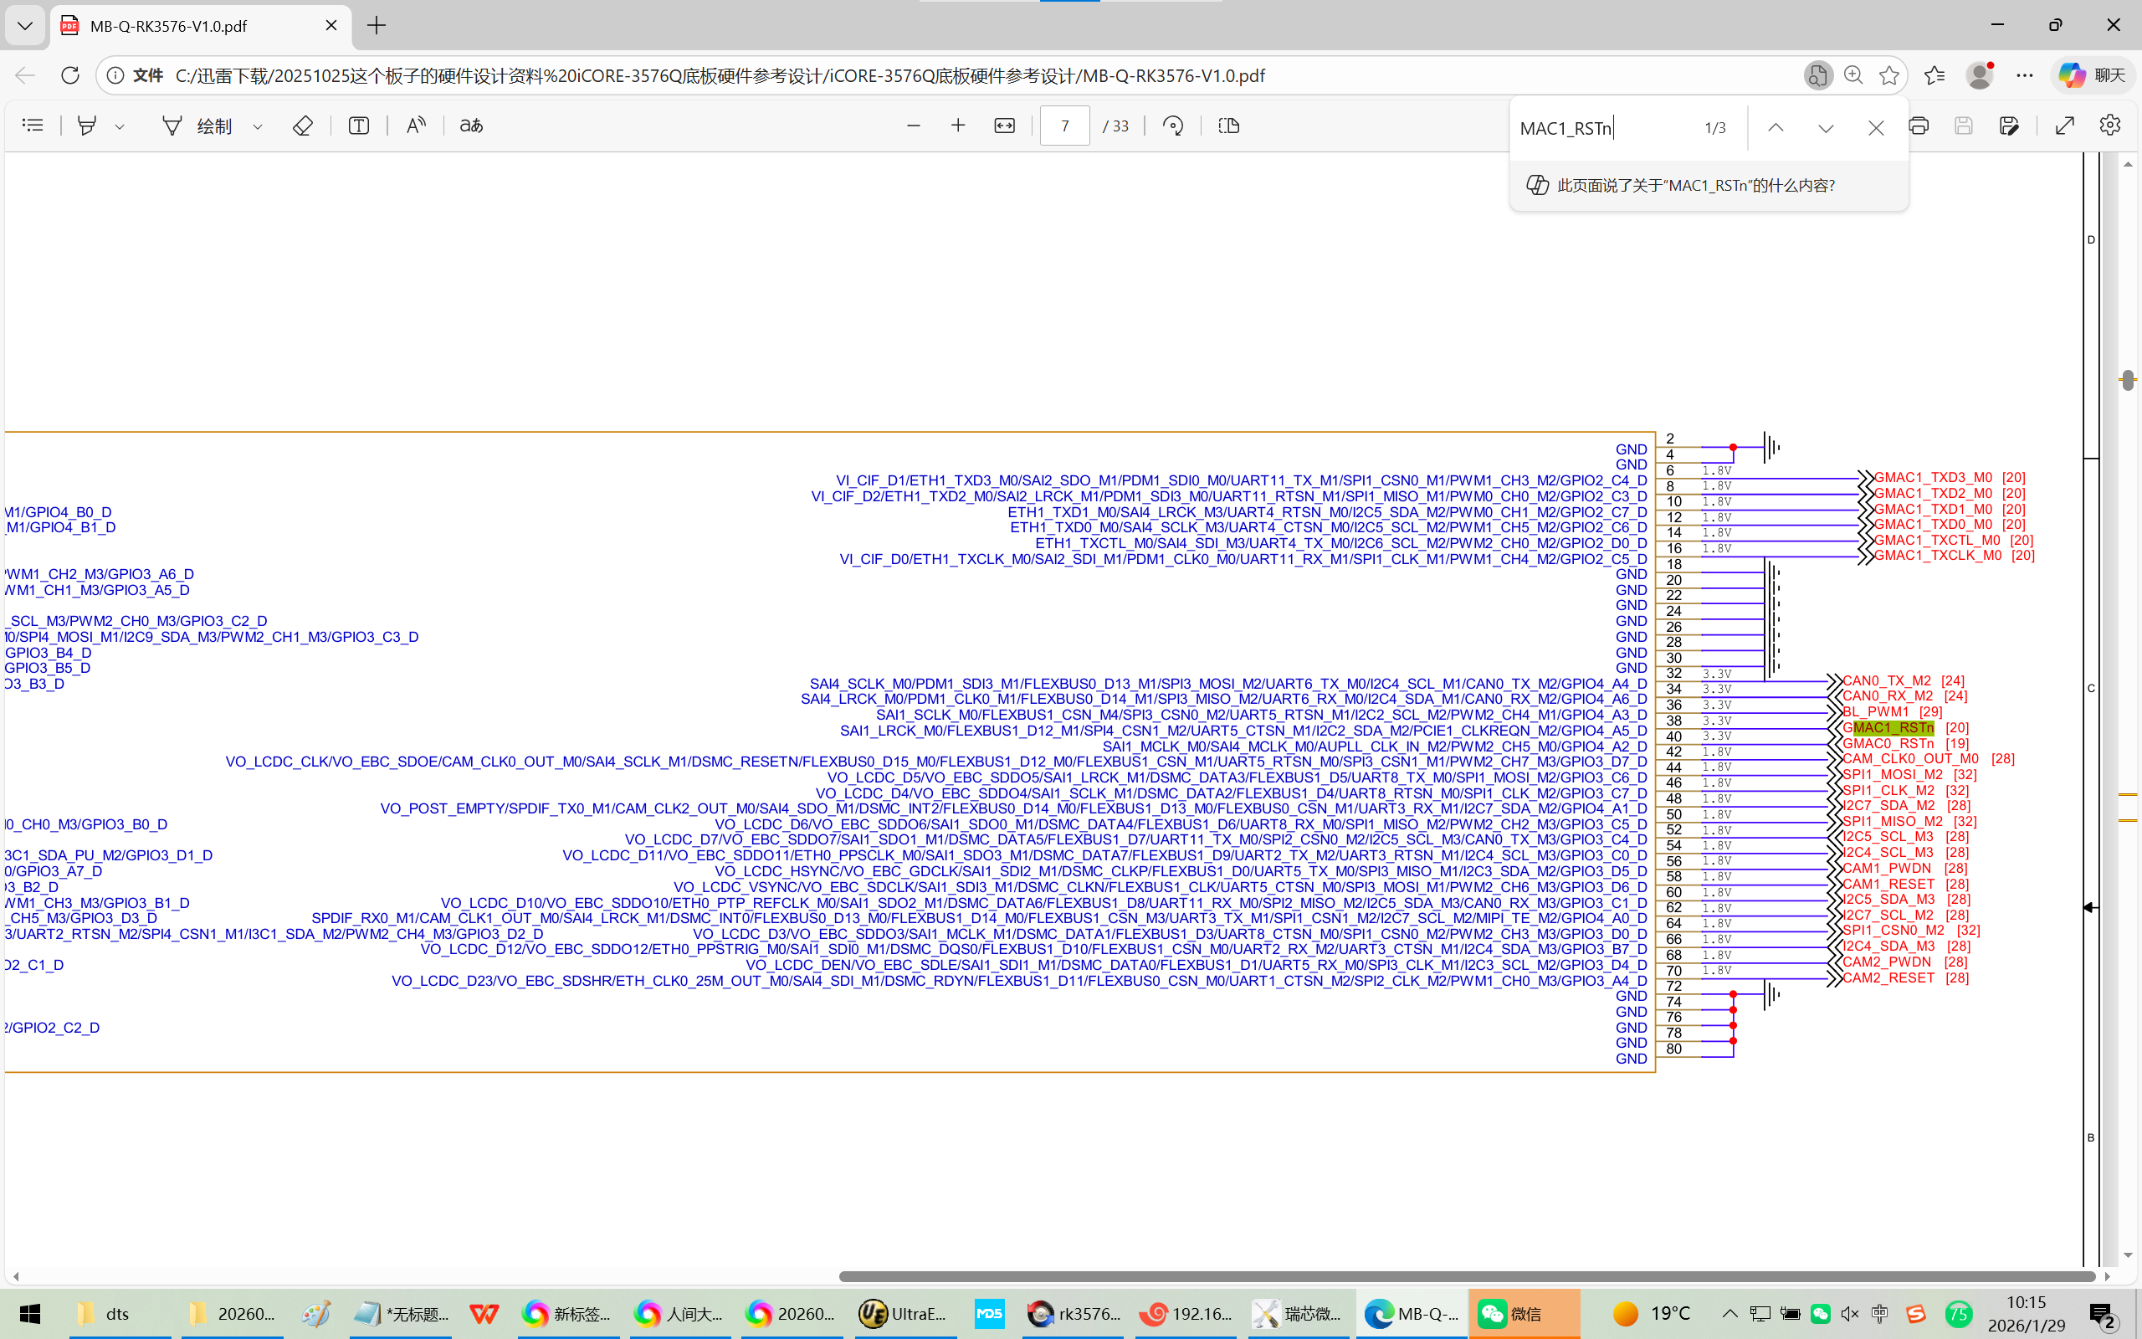The image size is (2142, 1339).
Task: Open a new browser tab
Action: [377, 26]
